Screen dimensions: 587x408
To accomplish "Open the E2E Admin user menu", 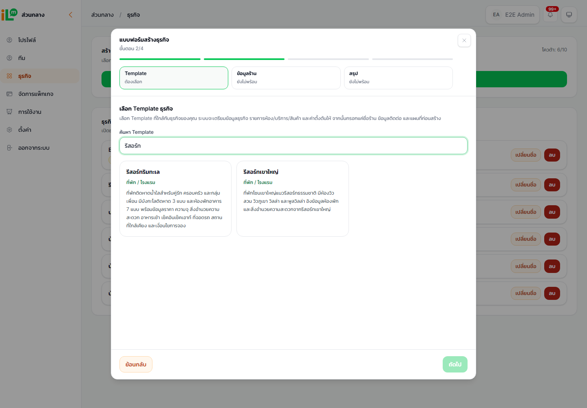I will point(513,15).
